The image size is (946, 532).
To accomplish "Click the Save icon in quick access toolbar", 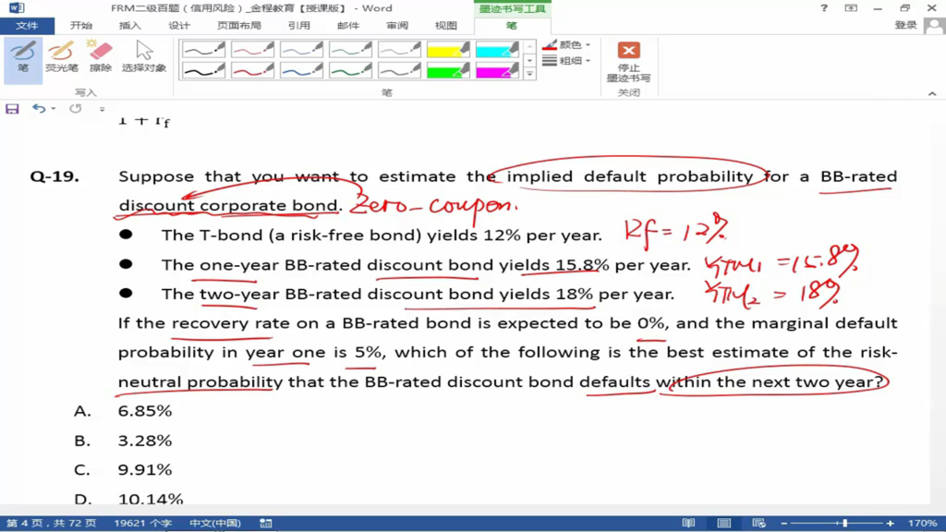I will pyautogui.click(x=12, y=109).
